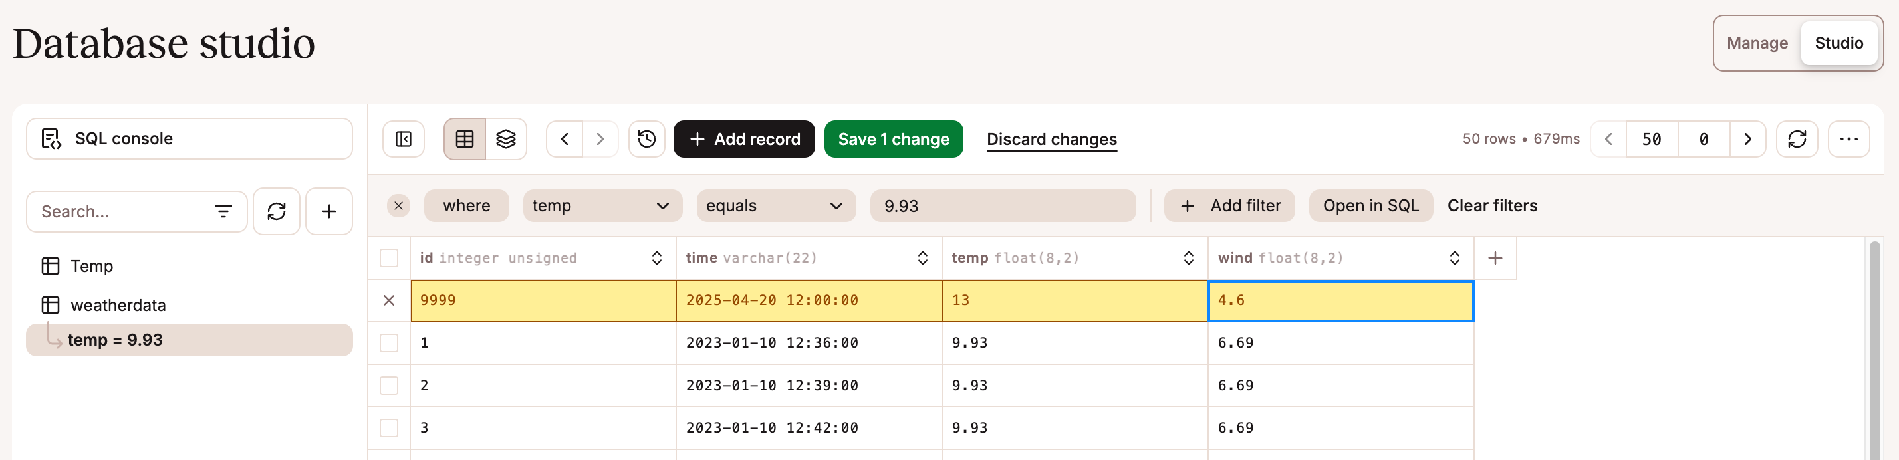Open the more options ellipsis menu
1899x460 pixels.
point(1849,138)
